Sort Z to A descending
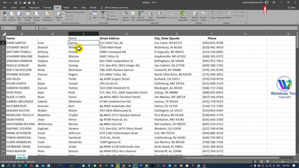 pos(90,18)
